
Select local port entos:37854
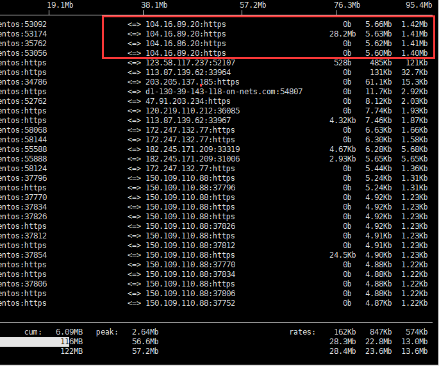(23, 255)
